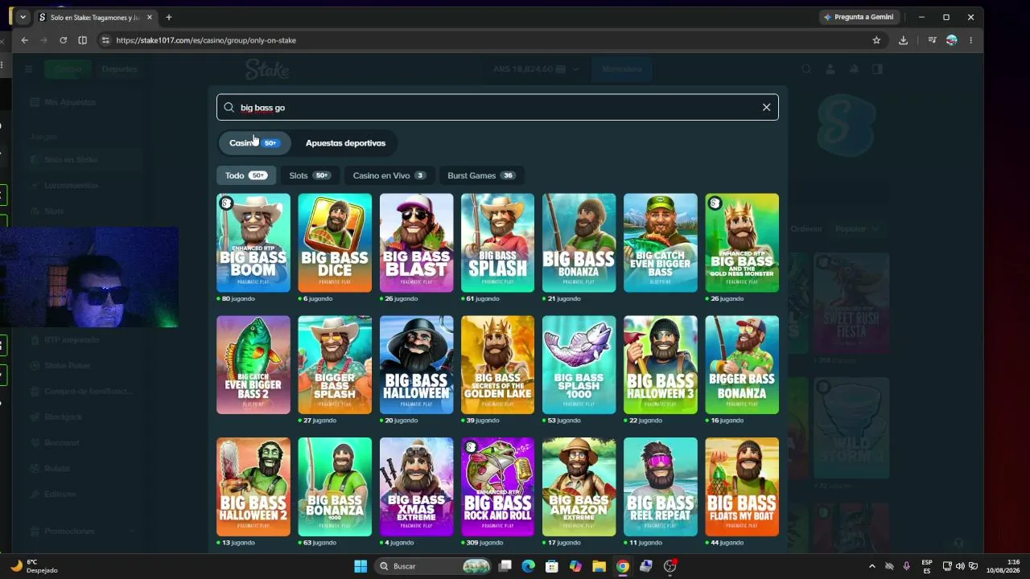Toggle the Chrome side panel icon
This screenshot has width=1030, height=579.
pyautogui.click(x=83, y=40)
